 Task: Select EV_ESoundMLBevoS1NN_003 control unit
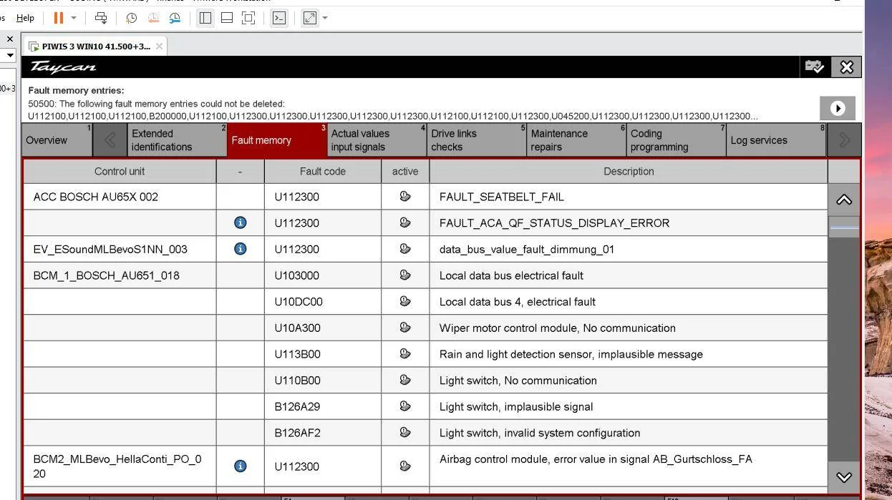click(110, 249)
